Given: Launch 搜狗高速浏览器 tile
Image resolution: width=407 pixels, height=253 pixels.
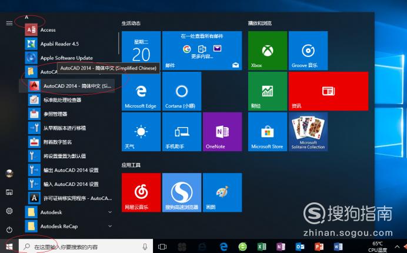Looking at the screenshot, I should click(x=182, y=192).
